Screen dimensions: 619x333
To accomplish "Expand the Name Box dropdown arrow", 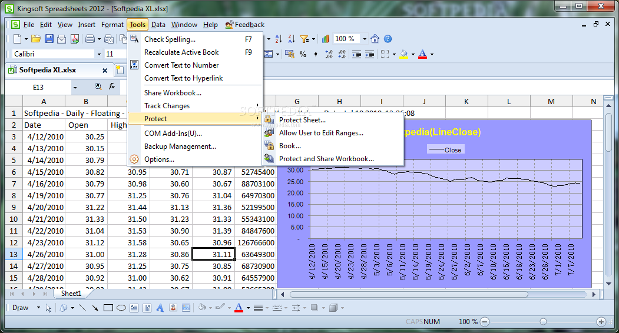I will [75, 88].
